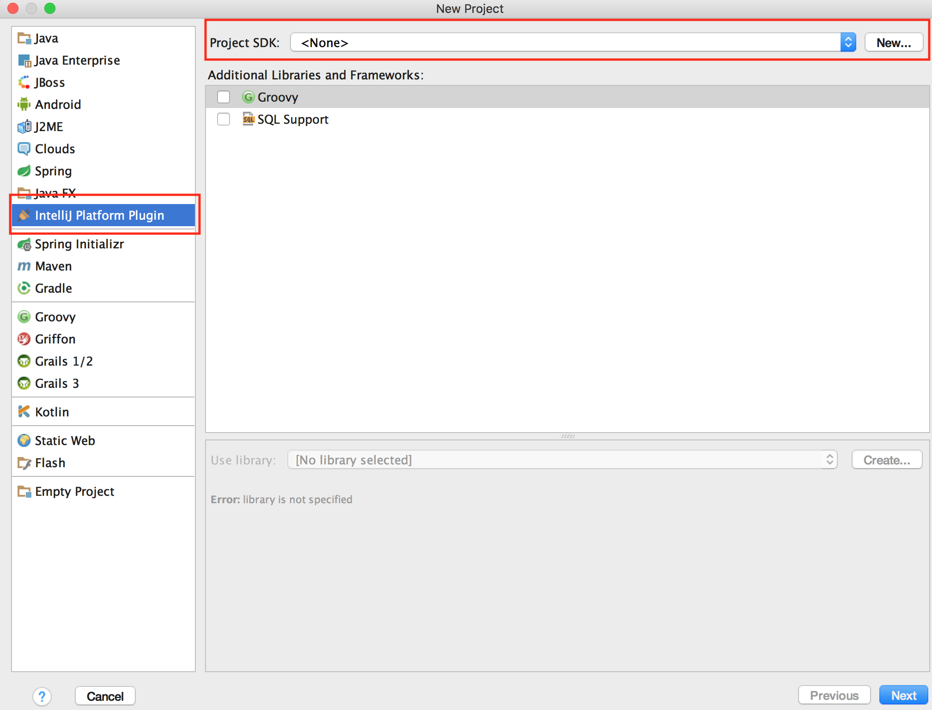Select the Flash icon
This screenshot has height=710, width=932.
click(24, 463)
